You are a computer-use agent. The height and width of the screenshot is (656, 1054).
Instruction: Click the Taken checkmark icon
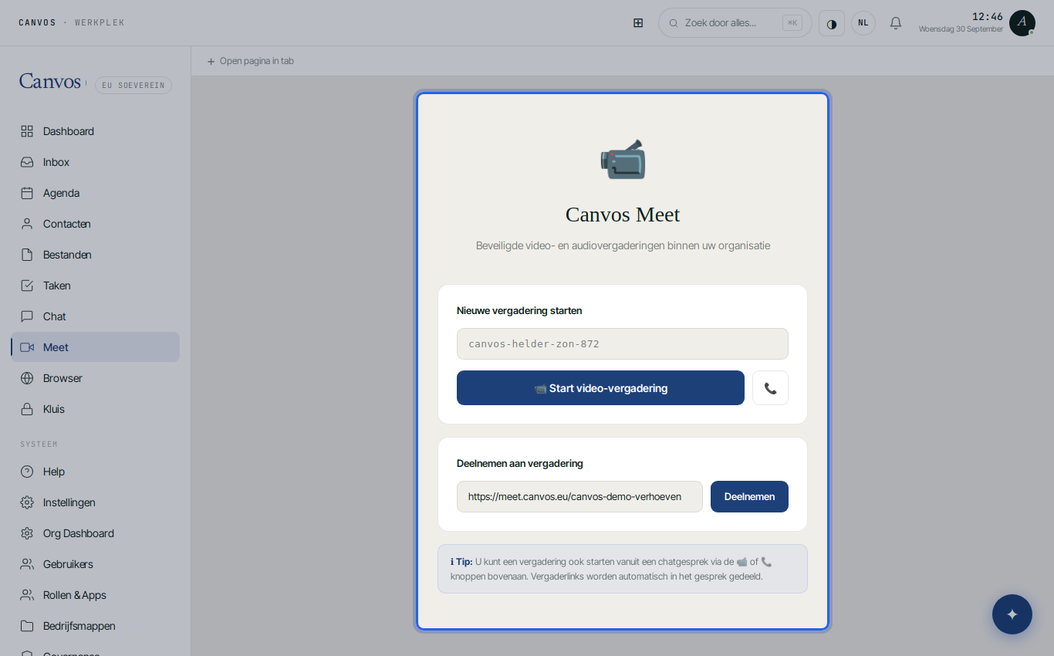(27, 286)
